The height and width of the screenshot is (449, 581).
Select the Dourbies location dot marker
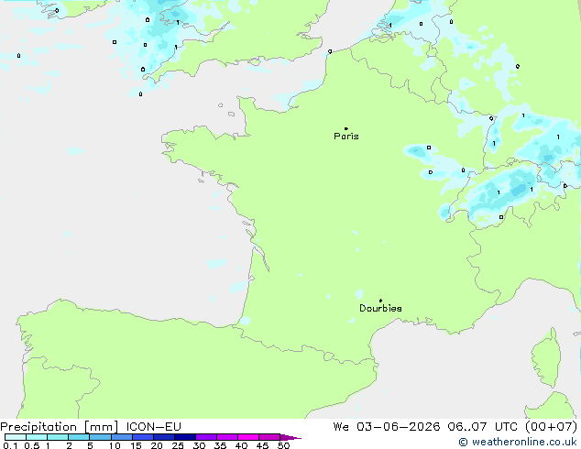(x=380, y=301)
